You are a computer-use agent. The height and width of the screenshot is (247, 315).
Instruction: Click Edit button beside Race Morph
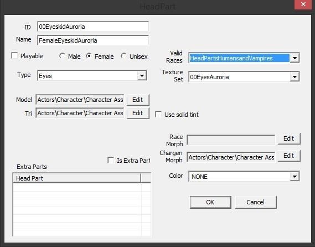[x=289, y=138]
